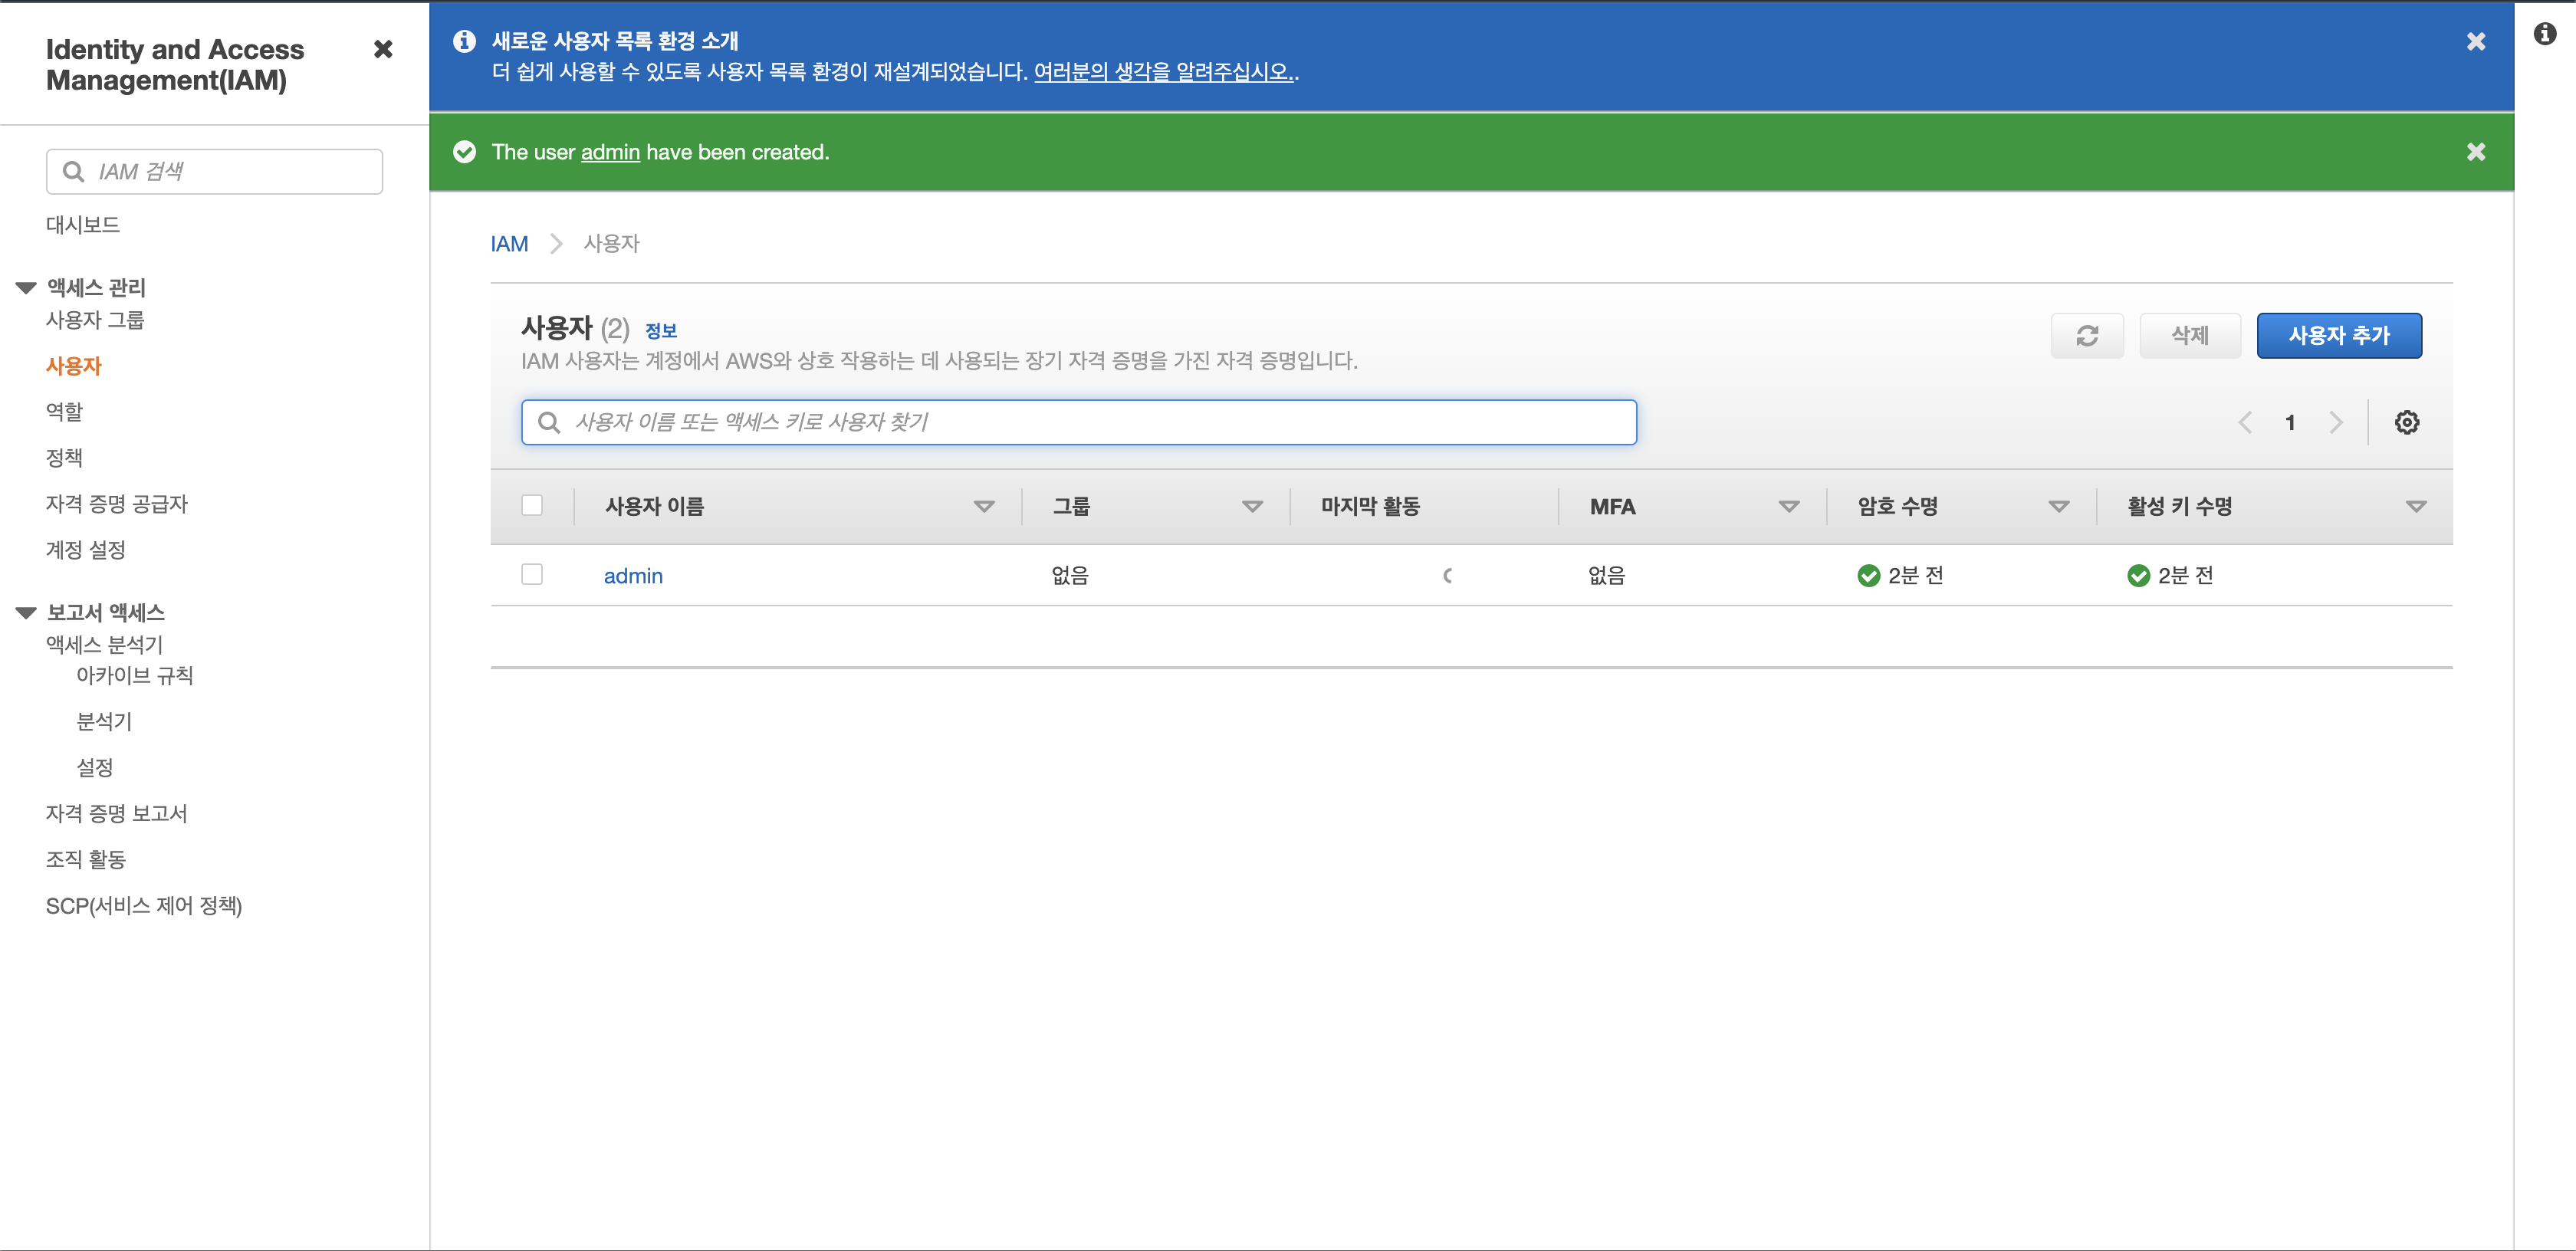Click the 정보 link next to 사용자 (2)
Viewport: 2576px width, 1251px height.
coord(661,331)
